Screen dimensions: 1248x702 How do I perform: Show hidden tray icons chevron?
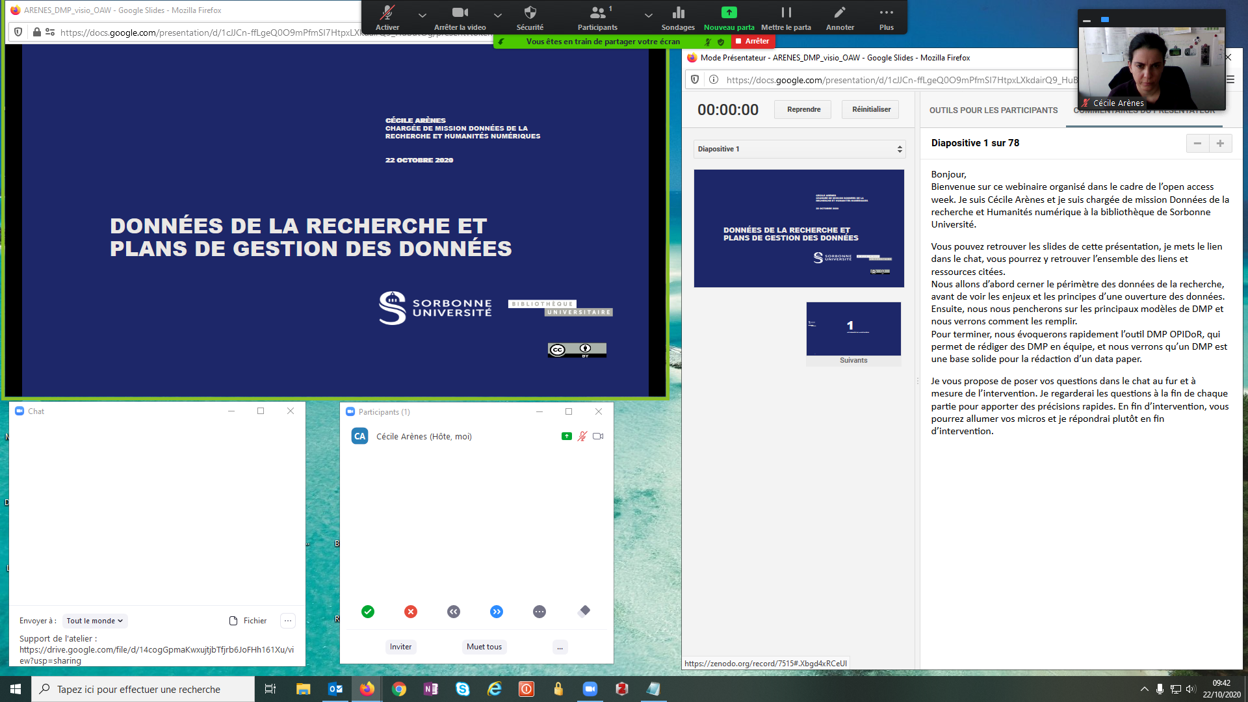(x=1144, y=689)
